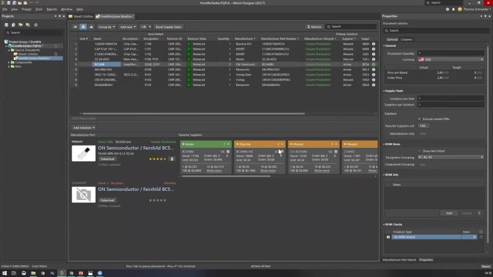The width and height of the screenshot is (493, 277).
Task: Click the info icon beside No MPN ranked
Action: [x=388, y=237]
